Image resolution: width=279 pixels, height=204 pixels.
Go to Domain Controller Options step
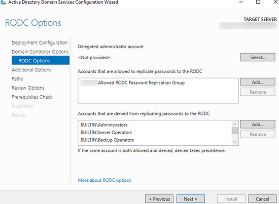click(x=40, y=52)
